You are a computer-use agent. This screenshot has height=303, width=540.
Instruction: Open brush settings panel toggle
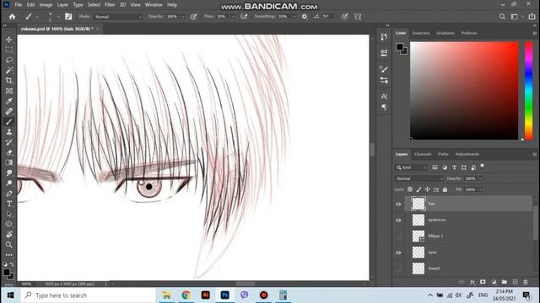click(68, 17)
